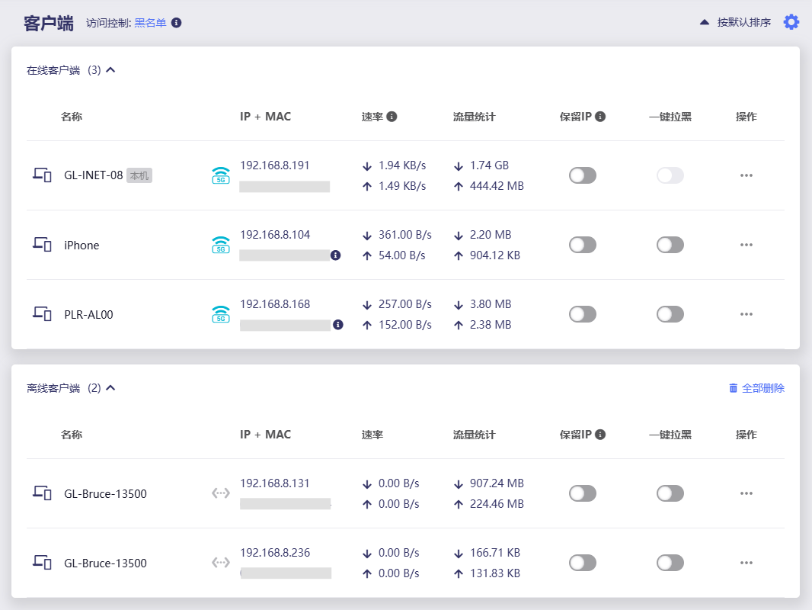The height and width of the screenshot is (610, 812).
Task: Open more actions for 192.168.8.131 row
Action: click(x=746, y=493)
